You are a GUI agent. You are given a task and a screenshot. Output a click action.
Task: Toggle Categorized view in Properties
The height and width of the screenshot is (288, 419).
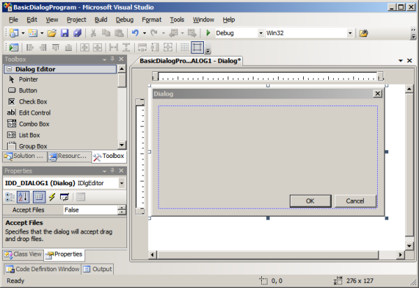click(10, 197)
